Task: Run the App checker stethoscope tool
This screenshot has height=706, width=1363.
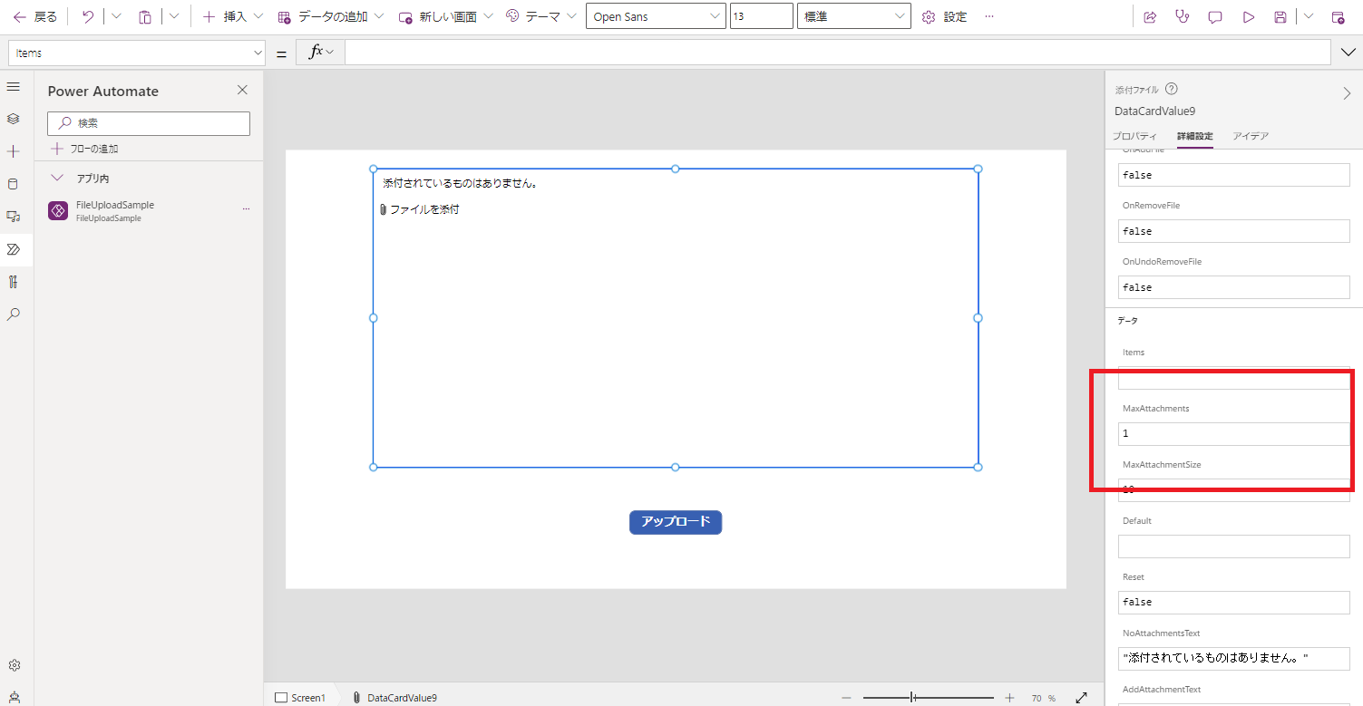Action: [1182, 15]
